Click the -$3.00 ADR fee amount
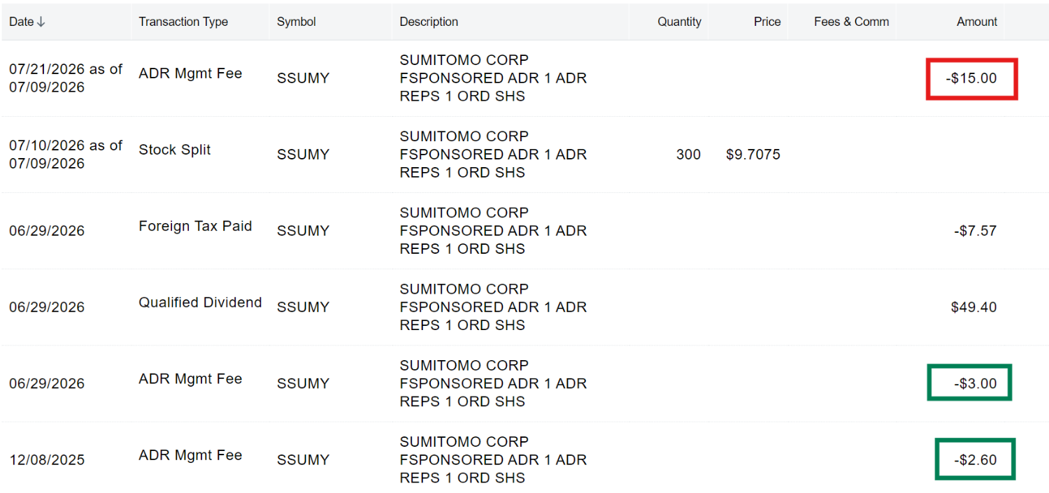This screenshot has height=493, width=1049. [975, 383]
